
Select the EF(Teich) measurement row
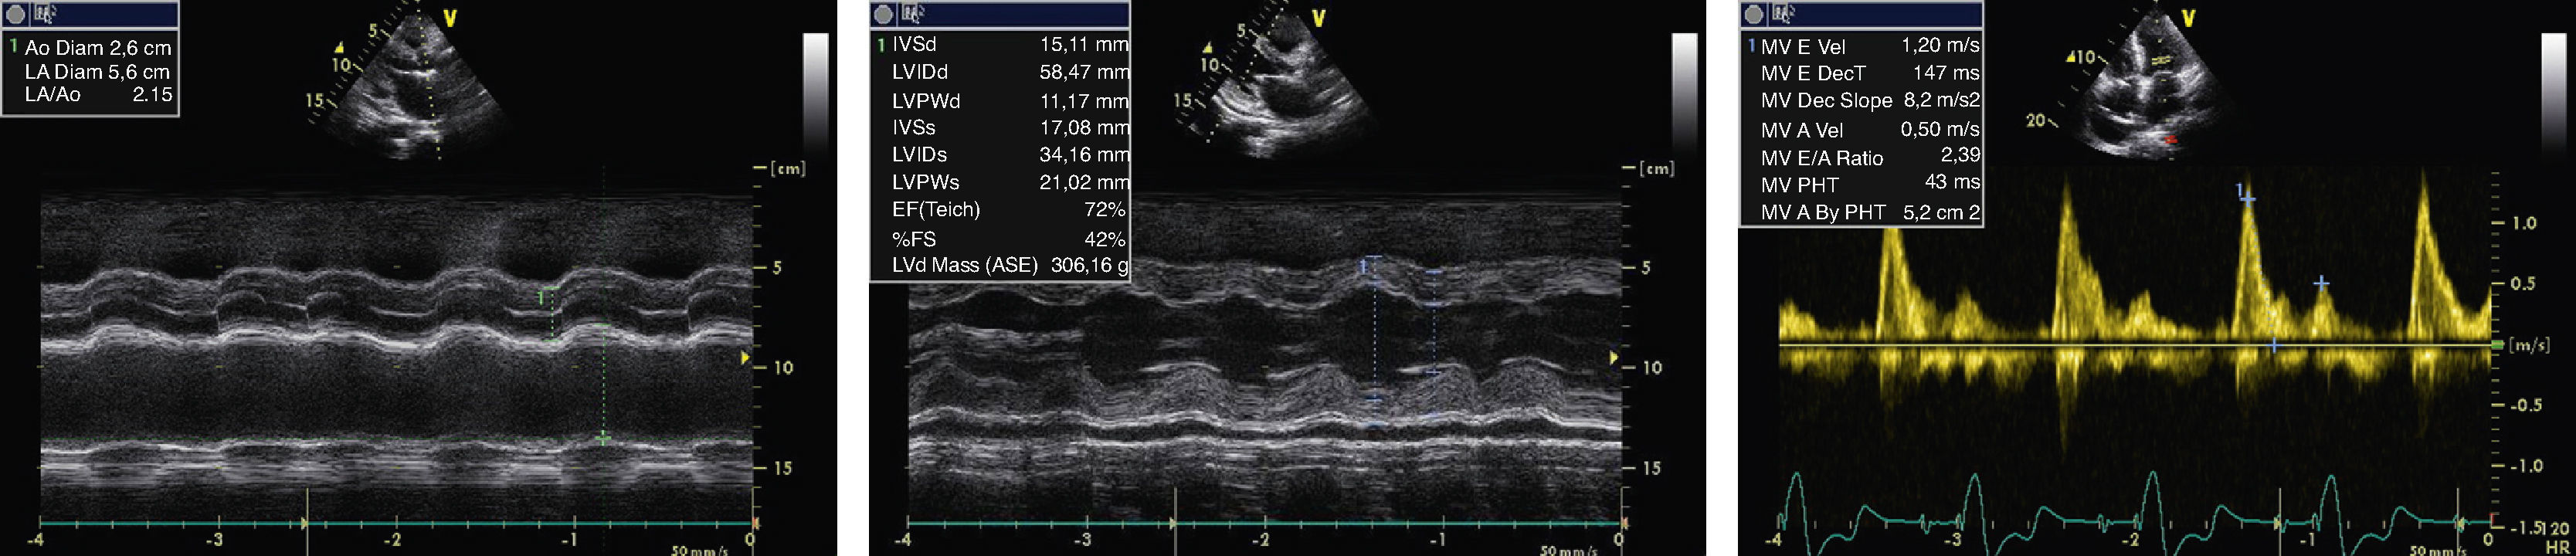(x=1000, y=210)
